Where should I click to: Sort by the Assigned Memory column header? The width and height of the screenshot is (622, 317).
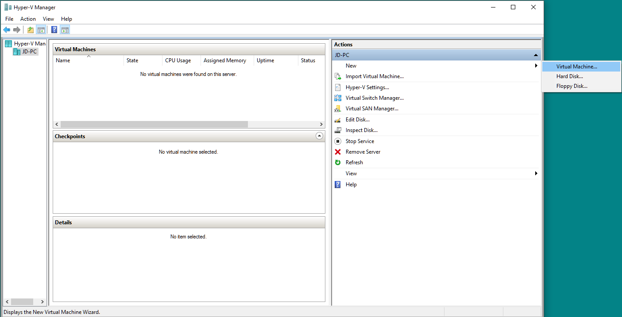tap(228, 60)
